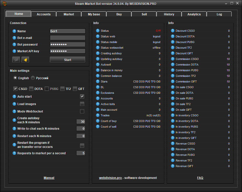The image size is (242, 192).
Task: Click the yellow bell notification icon
Action: [x=25, y=60]
